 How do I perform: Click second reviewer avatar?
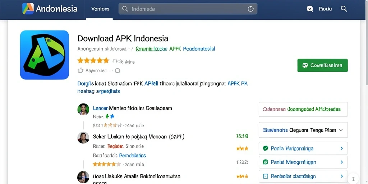[83, 138]
